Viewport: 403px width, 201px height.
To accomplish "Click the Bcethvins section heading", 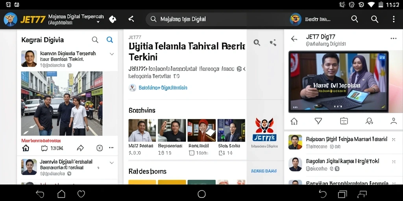I will 142,110.
